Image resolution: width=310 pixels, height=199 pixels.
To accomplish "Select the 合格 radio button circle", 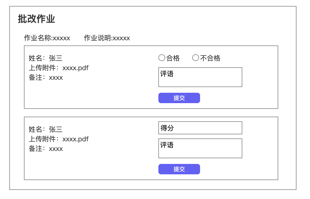I will pyautogui.click(x=162, y=58).
